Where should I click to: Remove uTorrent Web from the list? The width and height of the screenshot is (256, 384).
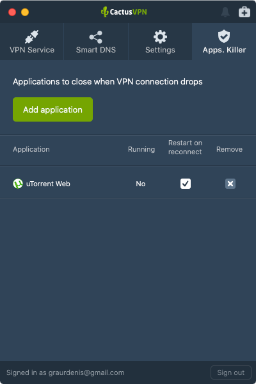coord(230,184)
